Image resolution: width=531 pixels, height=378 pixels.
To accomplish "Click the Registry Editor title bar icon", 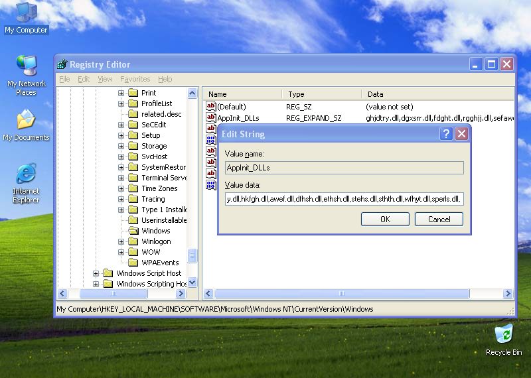I will 62,64.
